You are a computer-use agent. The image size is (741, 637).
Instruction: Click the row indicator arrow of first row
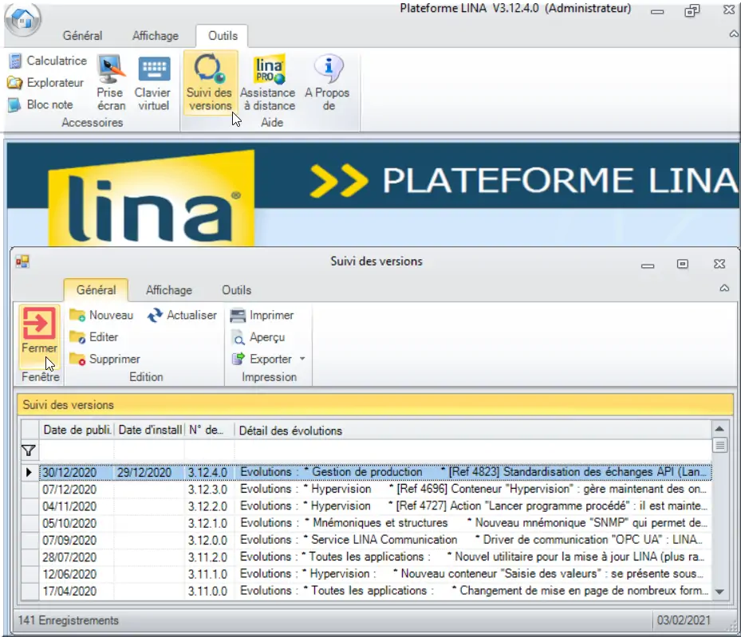[x=30, y=472]
